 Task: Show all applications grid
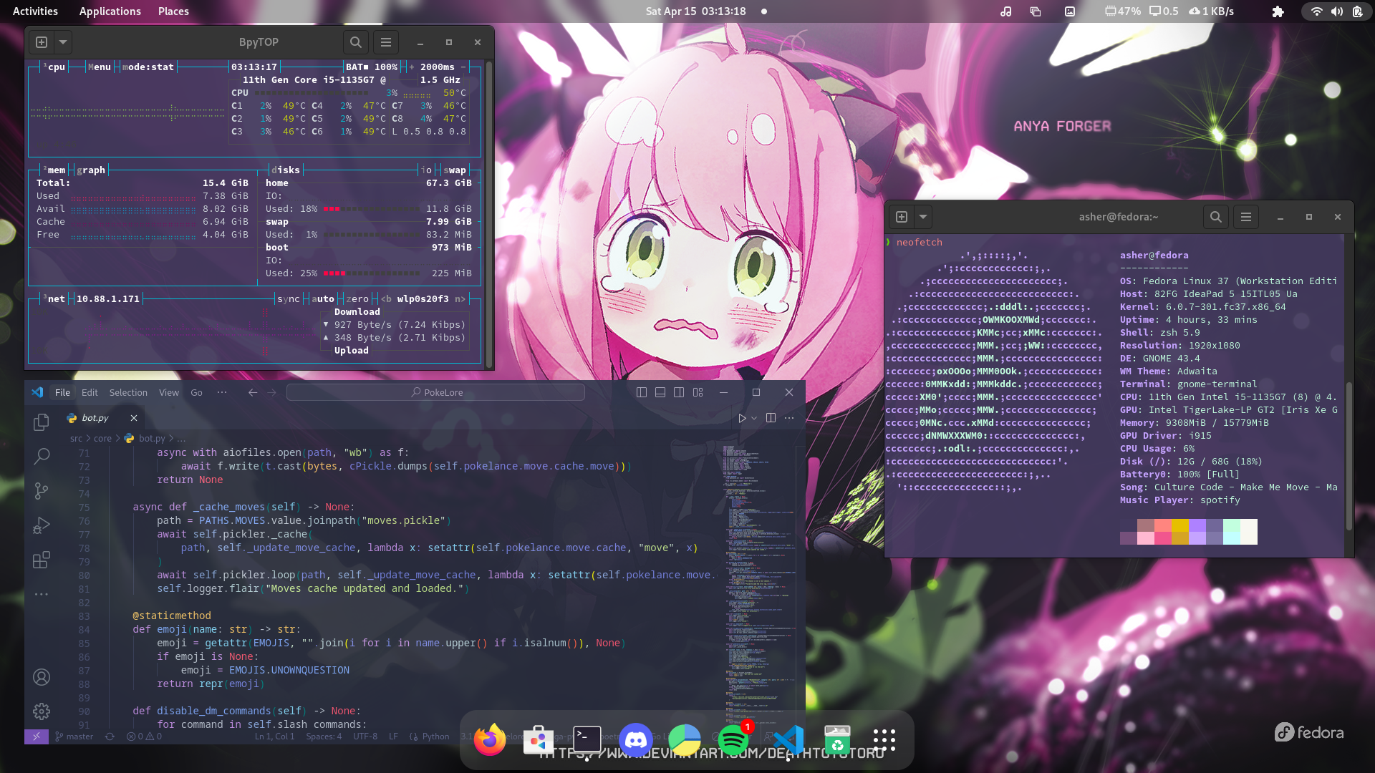click(884, 739)
